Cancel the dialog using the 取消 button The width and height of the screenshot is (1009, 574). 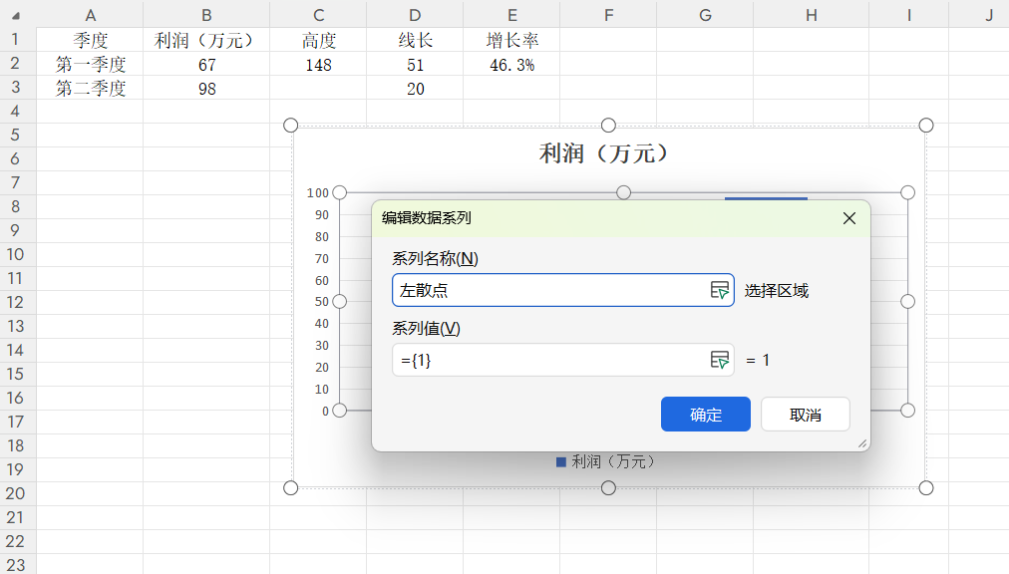point(805,414)
